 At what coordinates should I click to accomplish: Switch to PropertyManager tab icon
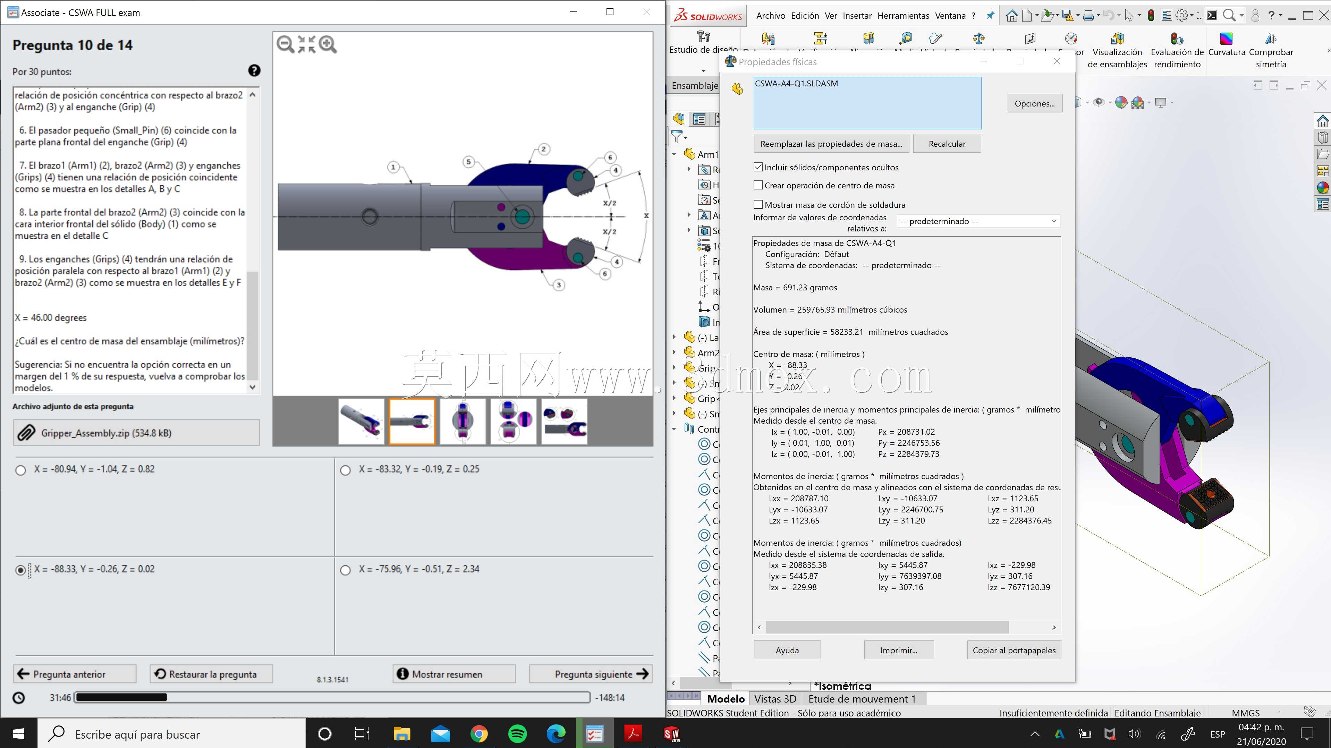click(x=700, y=119)
